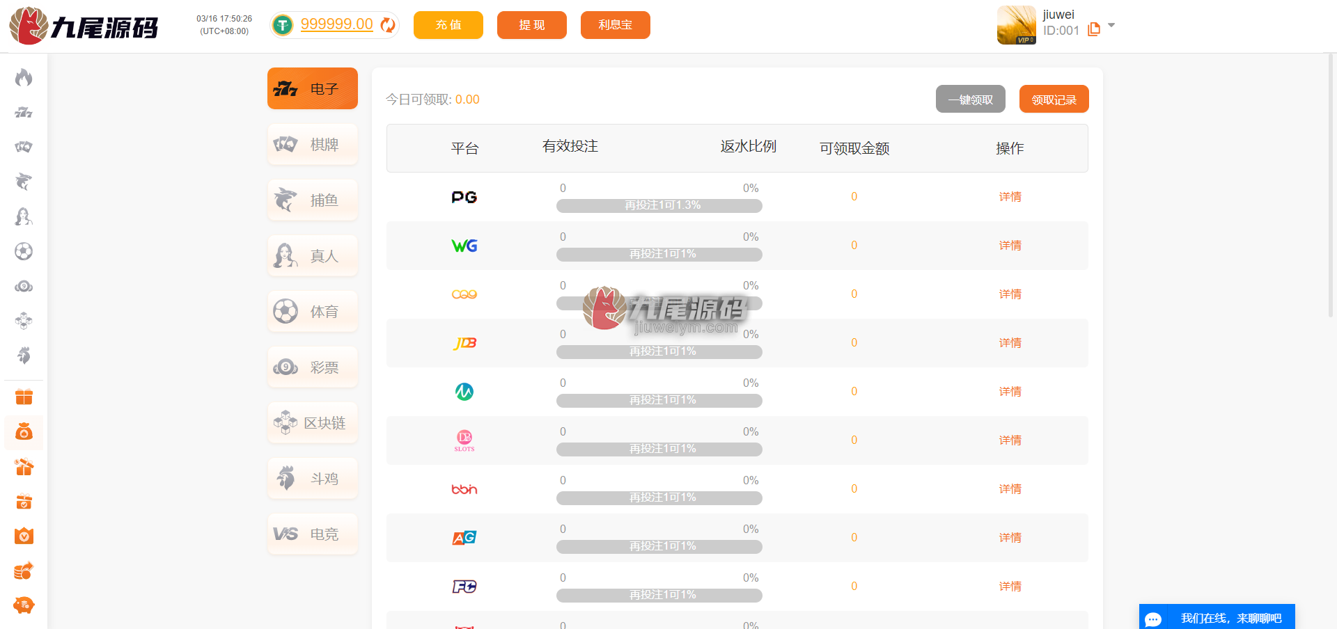Open the online chat bubble widget

click(x=1217, y=617)
